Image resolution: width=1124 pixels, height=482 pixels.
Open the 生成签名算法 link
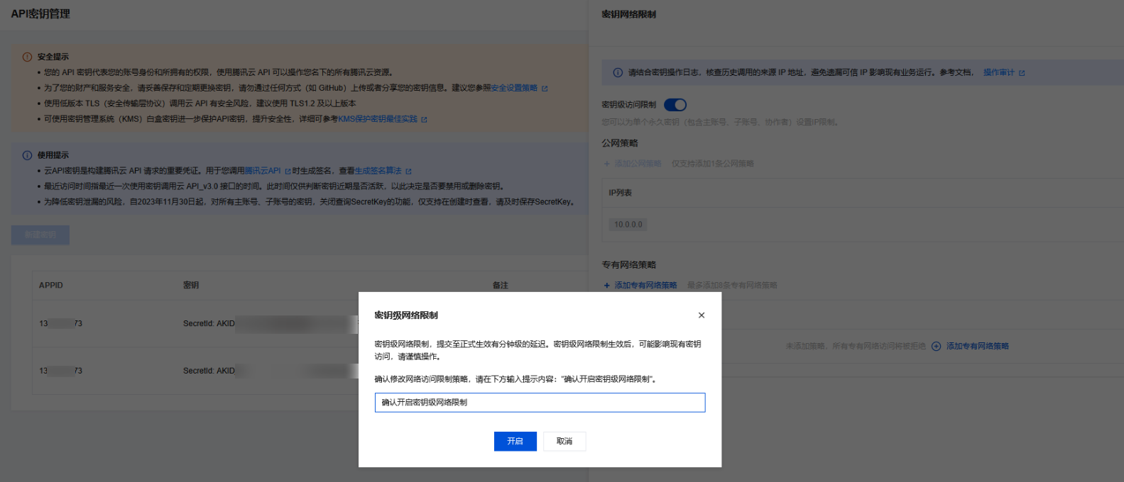click(378, 171)
